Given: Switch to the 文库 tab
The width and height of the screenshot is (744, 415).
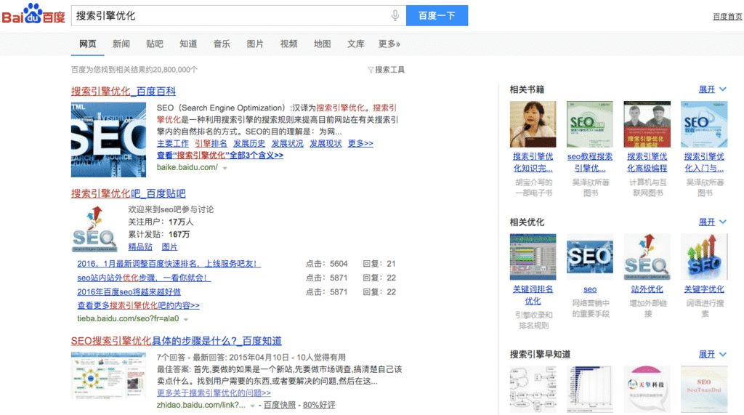Looking at the screenshot, I should (356, 44).
